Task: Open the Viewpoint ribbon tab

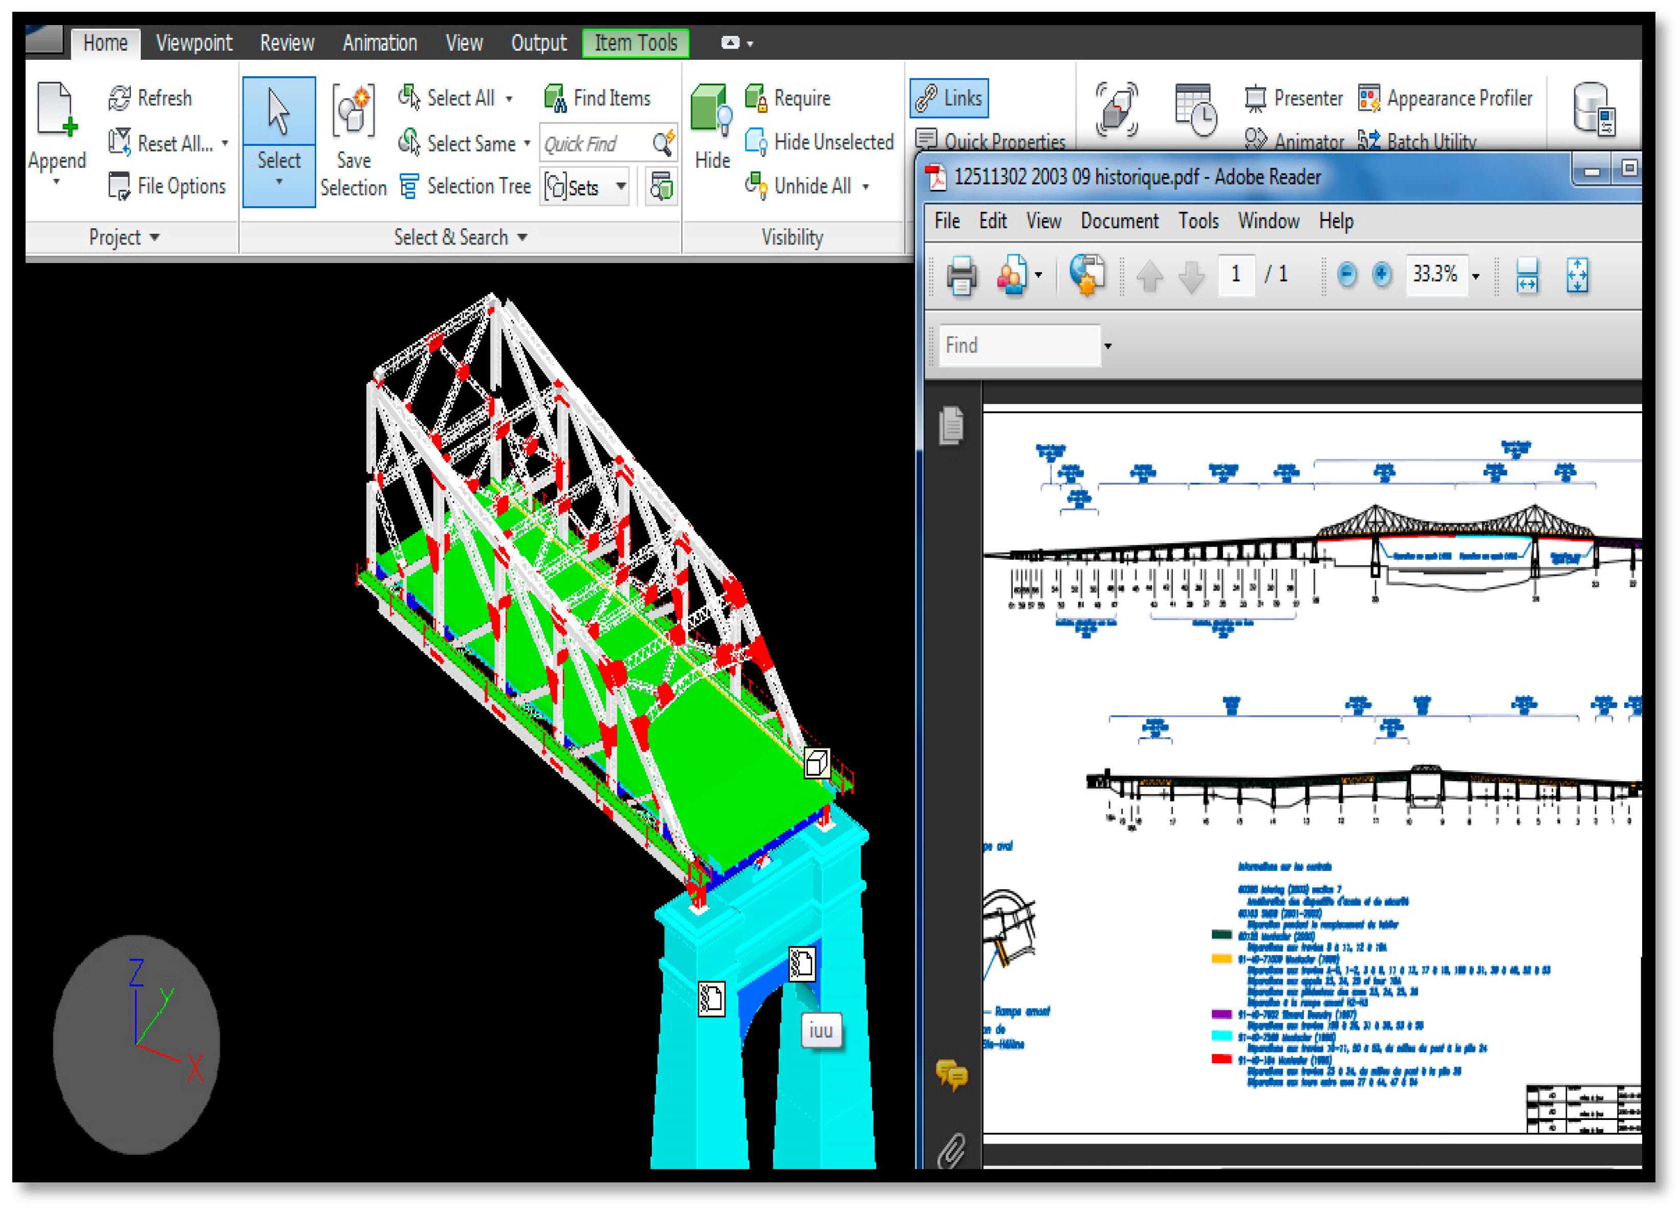Action: tap(194, 43)
